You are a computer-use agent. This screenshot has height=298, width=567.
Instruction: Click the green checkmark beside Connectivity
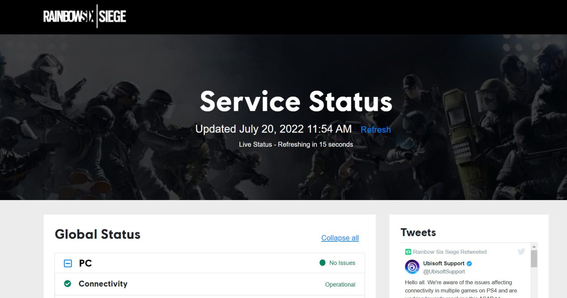67,284
